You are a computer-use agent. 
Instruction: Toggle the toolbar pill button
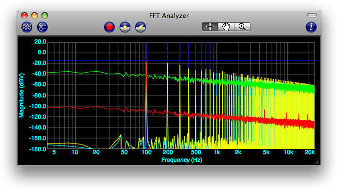312,16
